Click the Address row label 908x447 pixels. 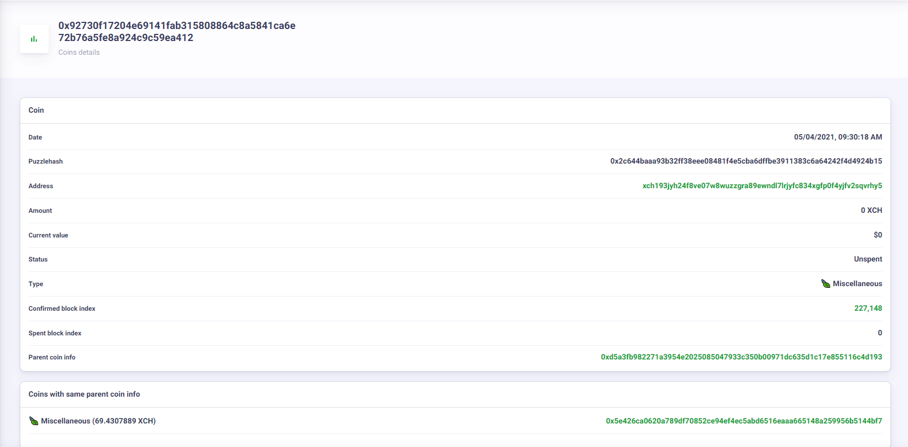click(x=41, y=186)
